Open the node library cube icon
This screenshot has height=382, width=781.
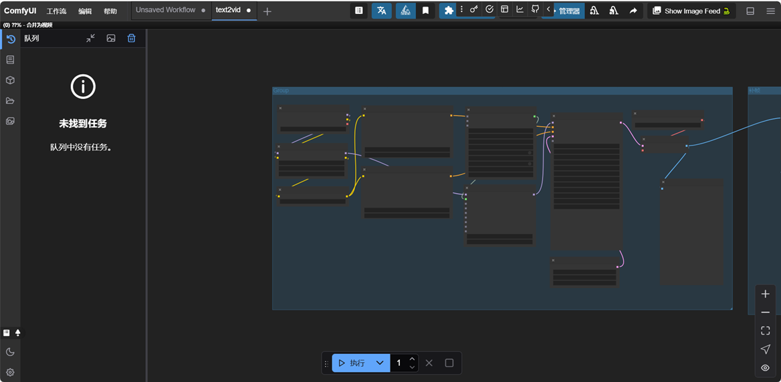tap(10, 80)
